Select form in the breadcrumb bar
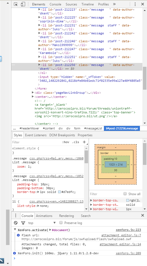This screenshot has height=266, width=147. [77, 128]
